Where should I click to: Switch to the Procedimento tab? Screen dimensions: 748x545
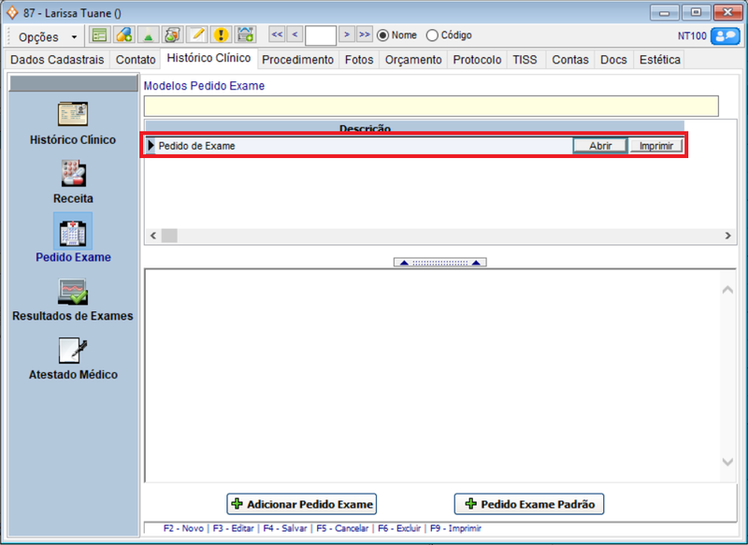[297, 60]
